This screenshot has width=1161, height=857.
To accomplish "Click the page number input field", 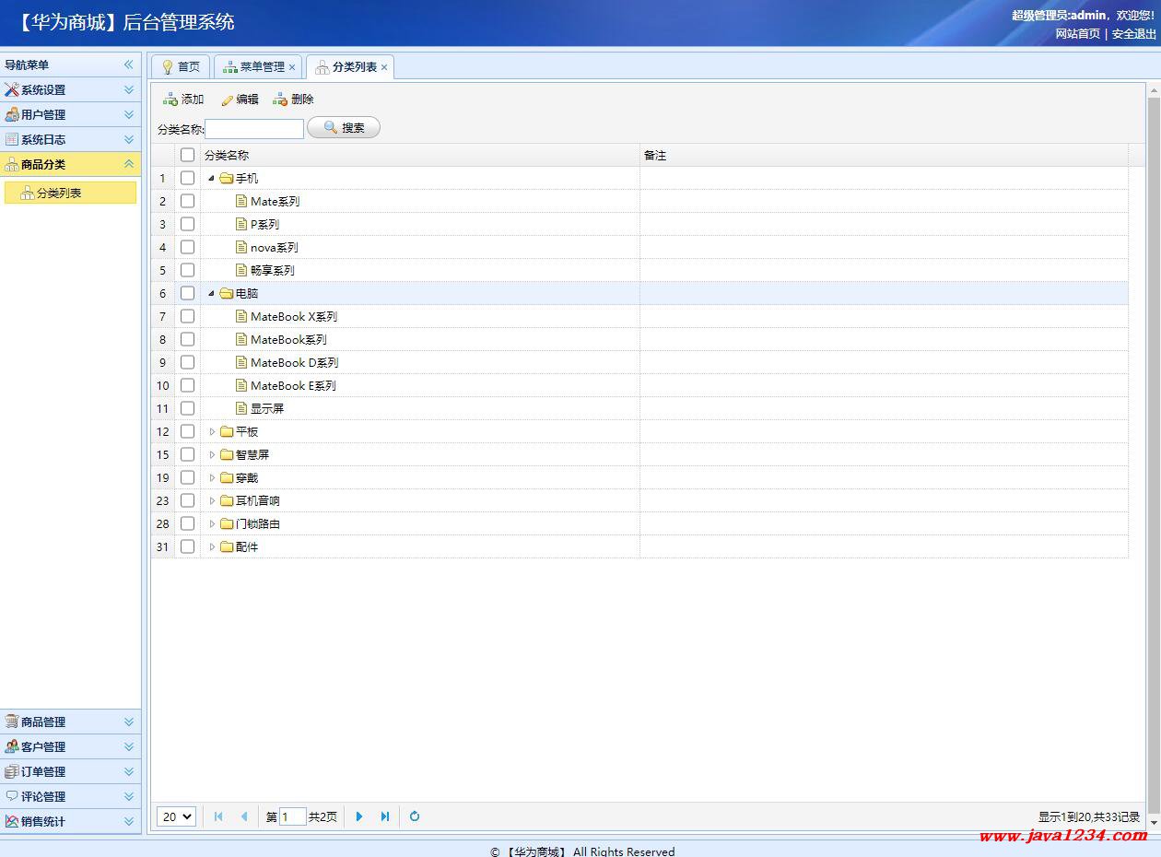I will click(x=292, y=816).
